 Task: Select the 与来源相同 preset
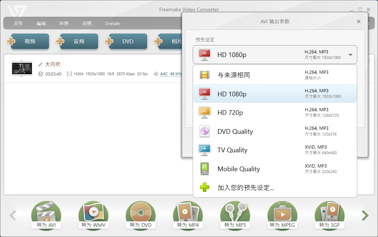click(x=275, y=75)
